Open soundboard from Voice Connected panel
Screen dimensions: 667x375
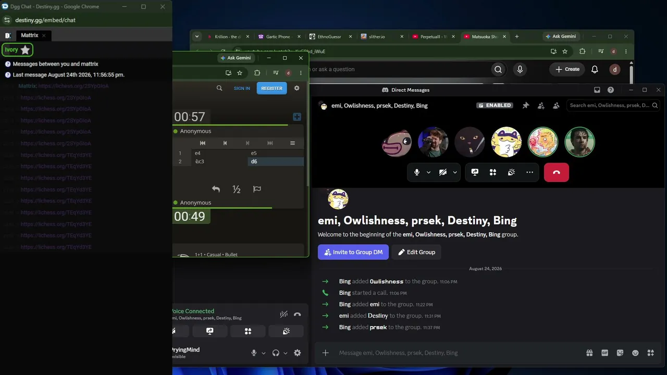pos(286,331)
